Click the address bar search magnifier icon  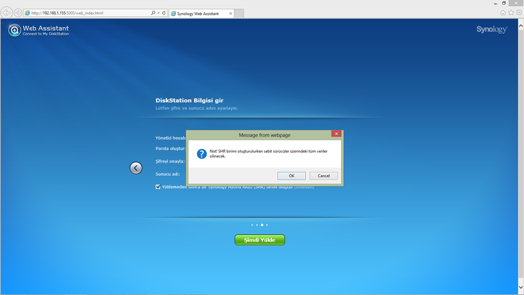tap(153, 13)
